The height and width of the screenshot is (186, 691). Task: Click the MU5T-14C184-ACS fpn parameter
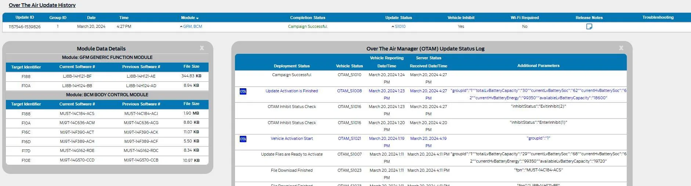[x=538, y=170]
